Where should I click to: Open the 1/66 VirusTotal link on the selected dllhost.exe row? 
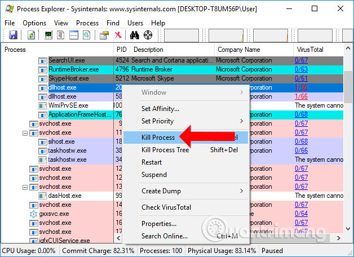[301, 87]
